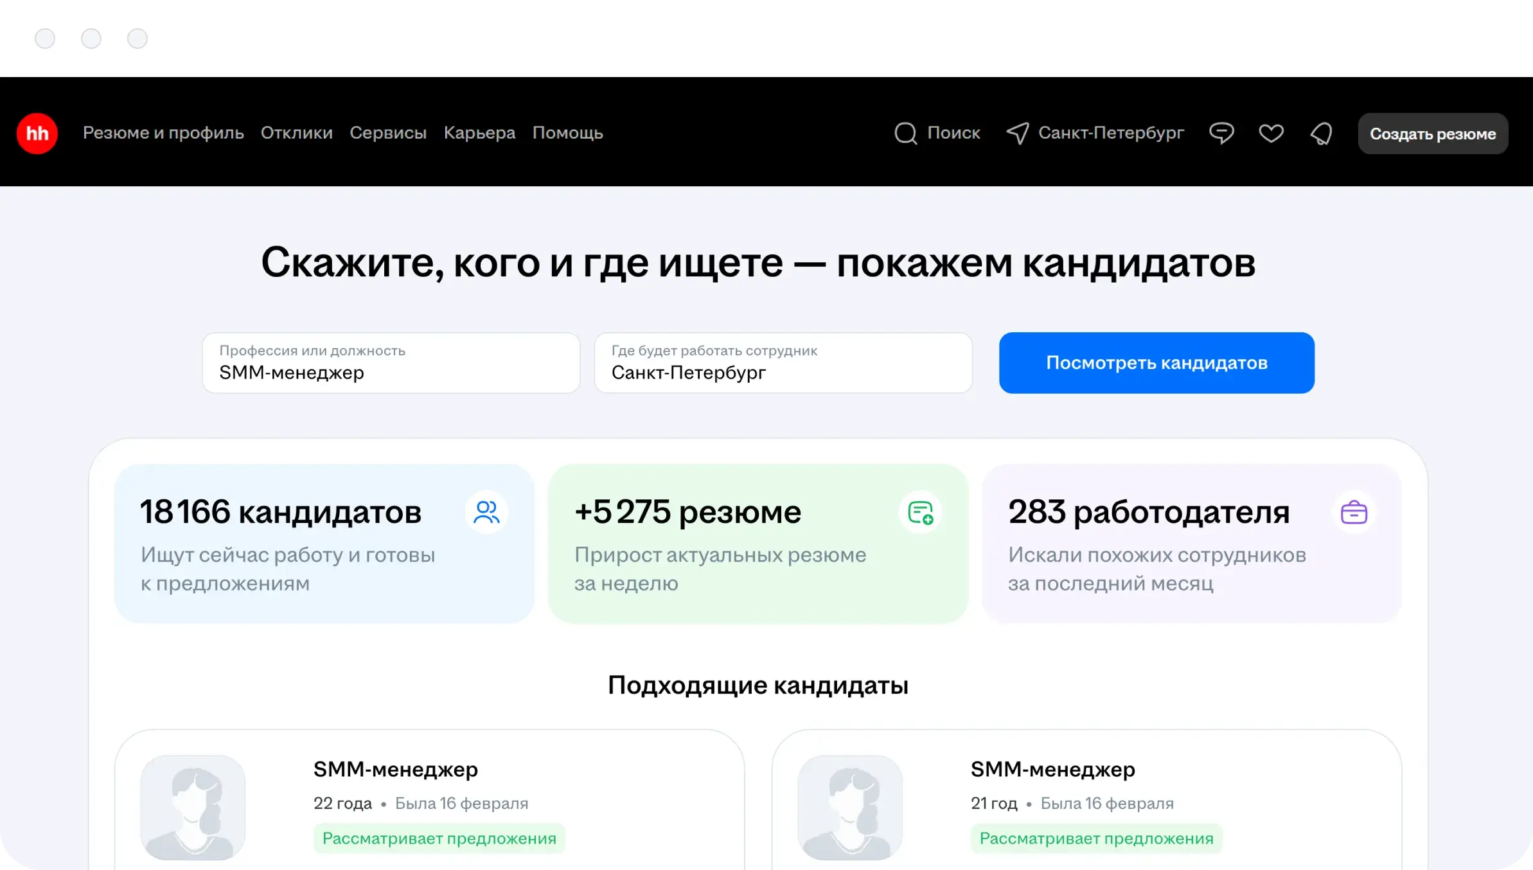Viewport: 1533px width, 870px height.
Task: Focus the "Профессия или должность" field
Action: point(391,364)
